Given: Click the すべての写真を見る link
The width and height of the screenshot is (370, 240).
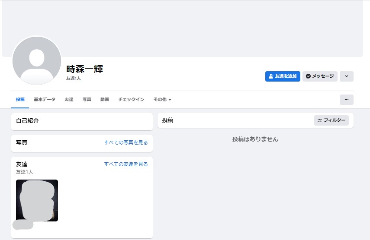Looking at the screenshot, I should point(126,142).
